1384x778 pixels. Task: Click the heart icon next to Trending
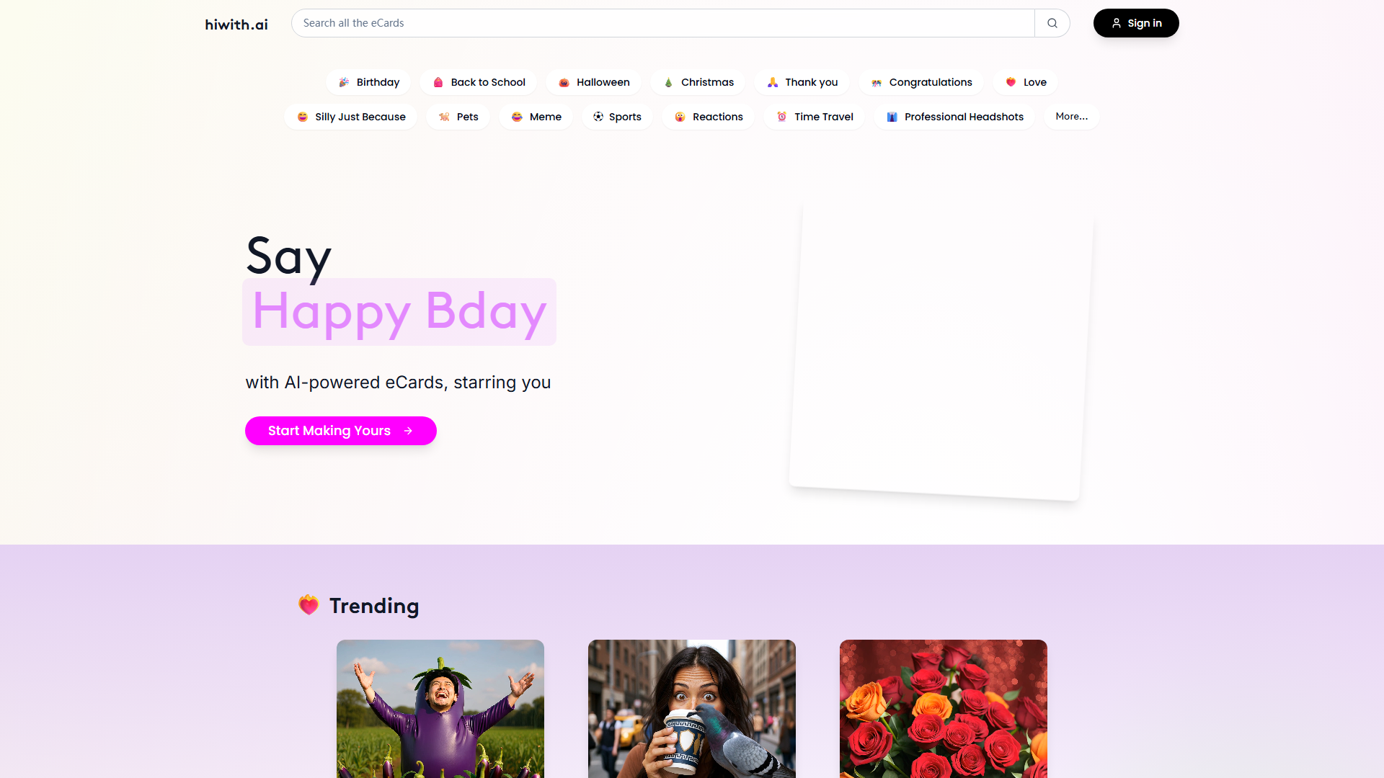309,605
